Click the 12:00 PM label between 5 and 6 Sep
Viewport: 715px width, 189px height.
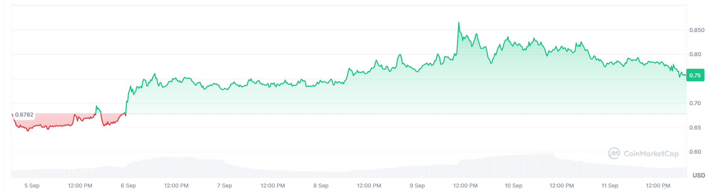click(x=80, y=186)
